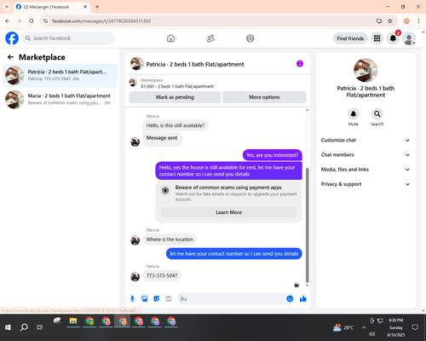
Task: Choose a GIF icon
Action: pos(169,298)
